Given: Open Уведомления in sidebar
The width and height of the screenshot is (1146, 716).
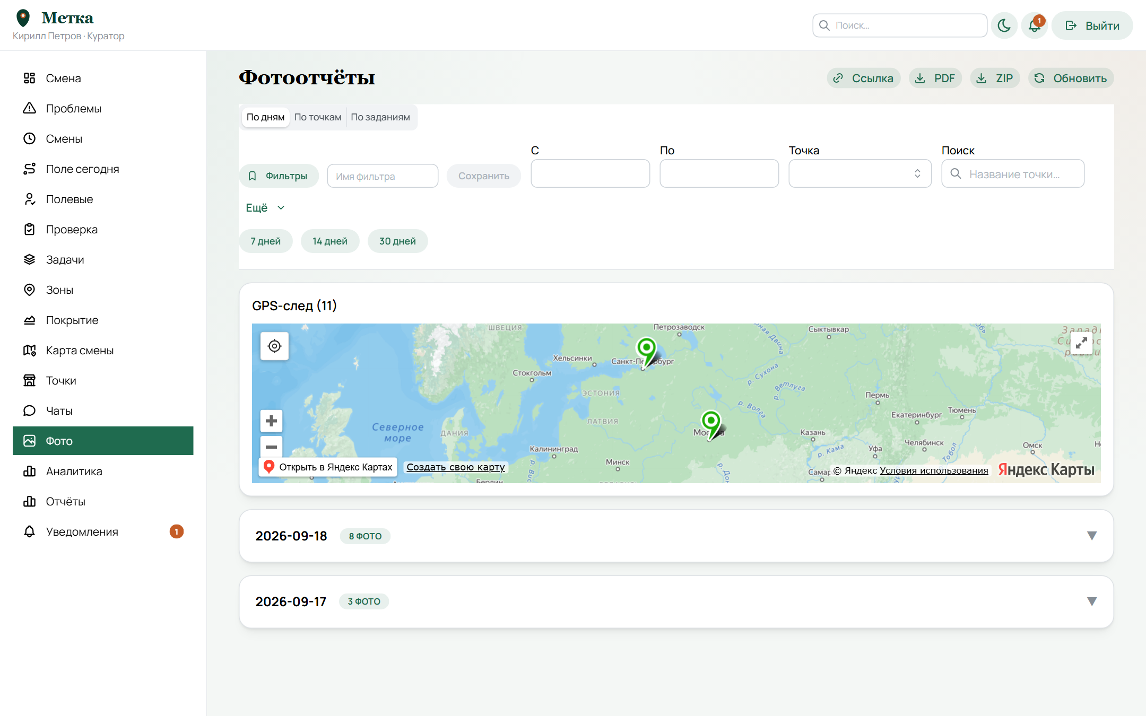Looking at the screenshot, I should click(103, 531).
